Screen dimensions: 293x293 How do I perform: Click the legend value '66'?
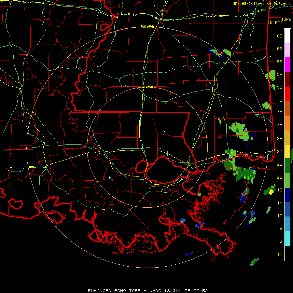pyautogui.click(x=280, y=36)
